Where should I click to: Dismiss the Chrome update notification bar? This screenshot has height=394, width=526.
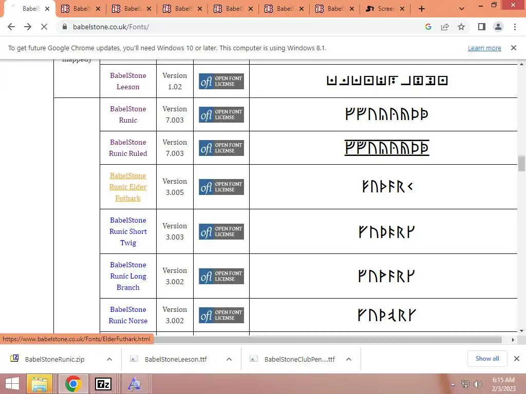(514, 48)
